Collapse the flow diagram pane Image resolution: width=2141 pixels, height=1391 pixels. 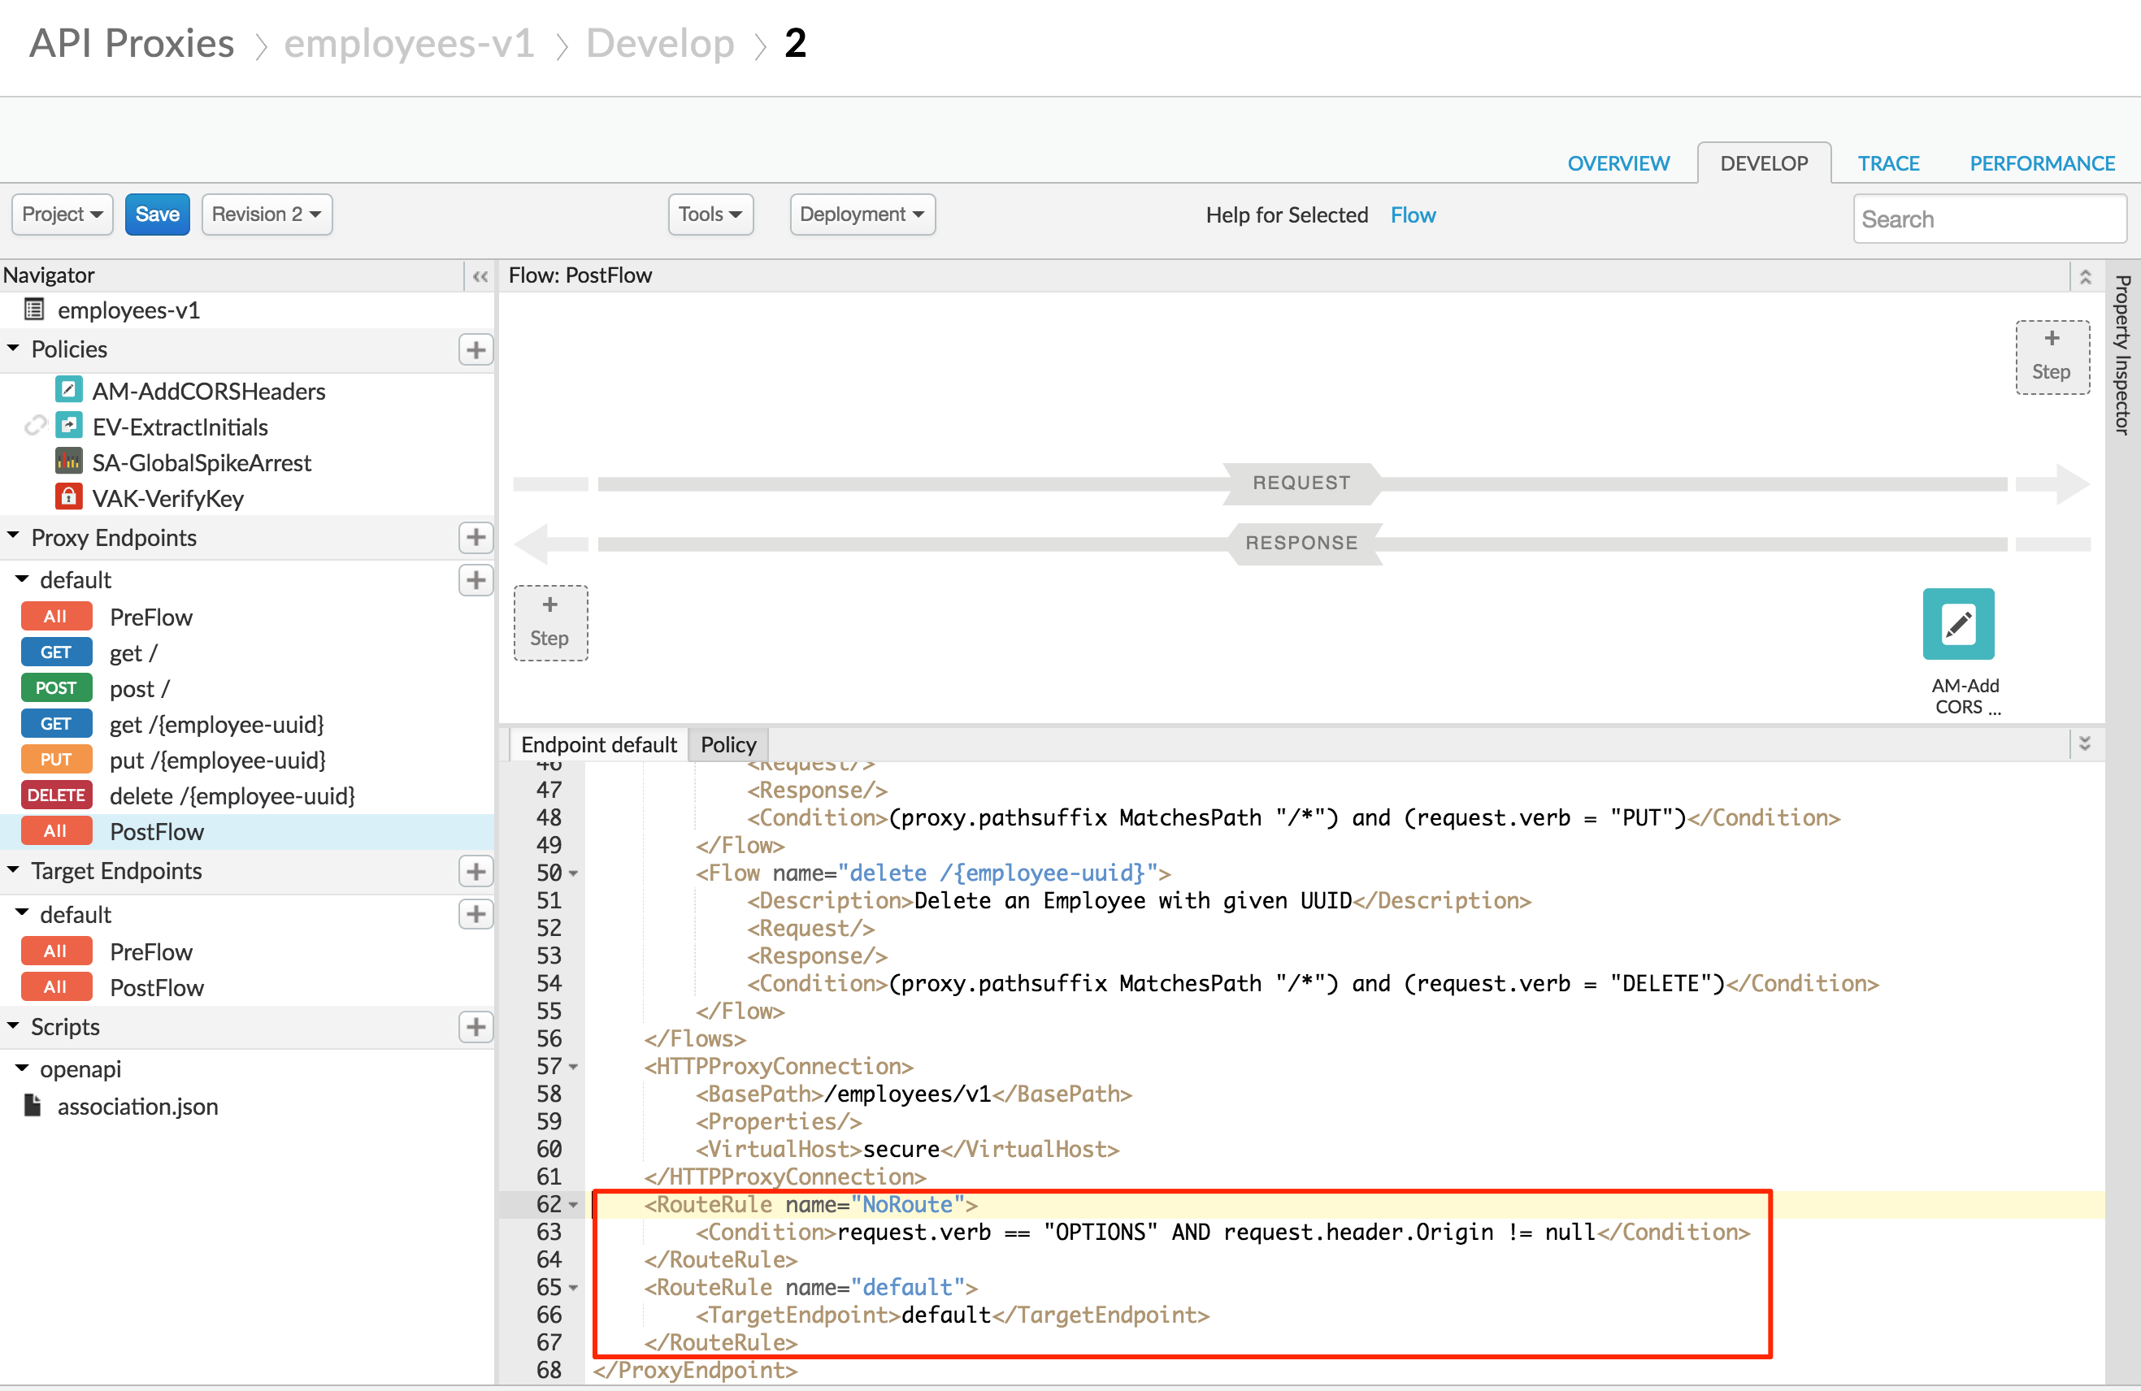tap(2086, 276)
